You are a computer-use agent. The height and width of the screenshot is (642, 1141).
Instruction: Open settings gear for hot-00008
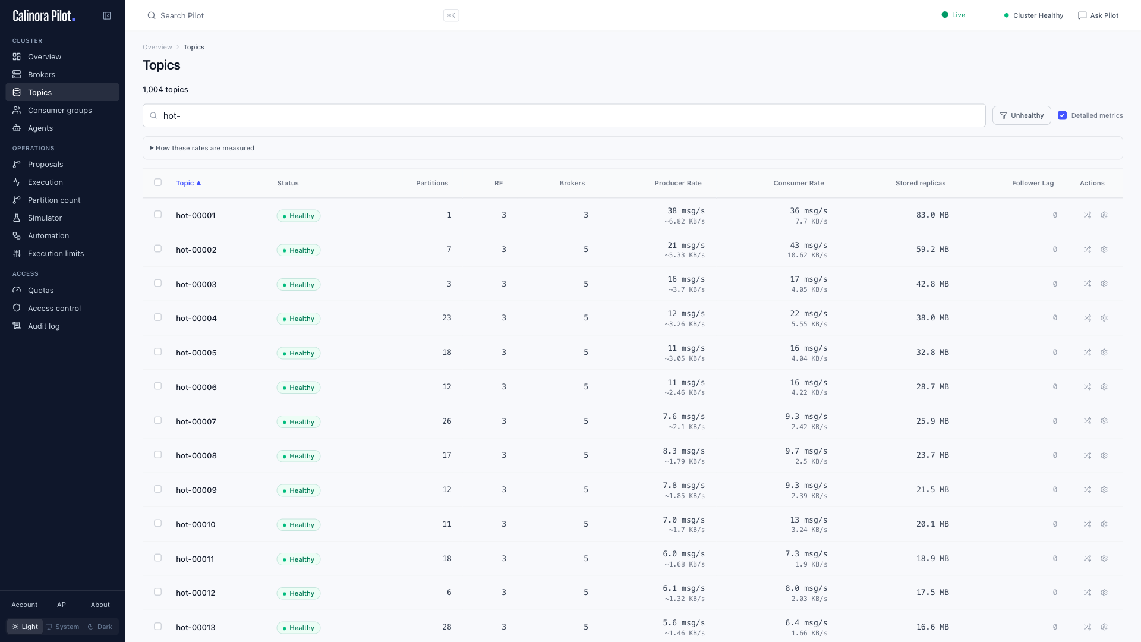click(1104, 455)
